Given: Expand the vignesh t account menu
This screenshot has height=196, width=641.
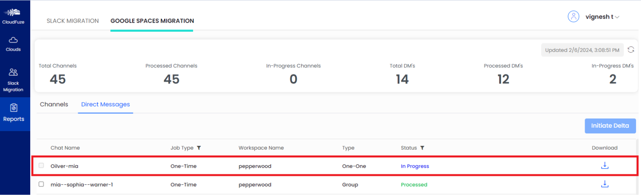Looking at the screenshot, I should pyautogui.click(x=617, y=17).
